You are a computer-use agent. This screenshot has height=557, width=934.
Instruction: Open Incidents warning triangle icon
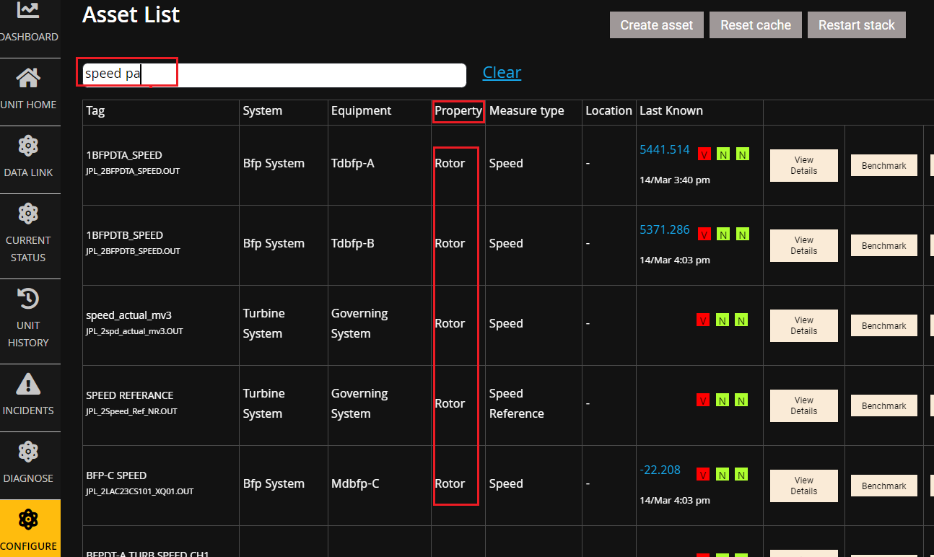click(28, 384)
